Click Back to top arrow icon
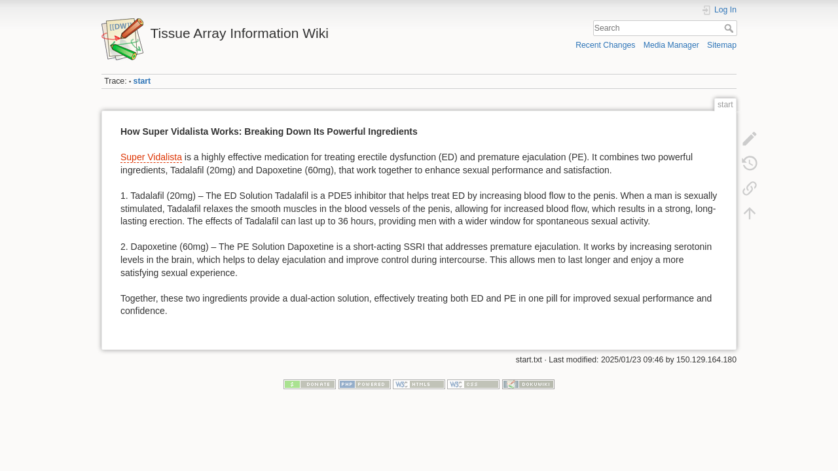Viewport: 838px width, 471px height. pos(750,213)
